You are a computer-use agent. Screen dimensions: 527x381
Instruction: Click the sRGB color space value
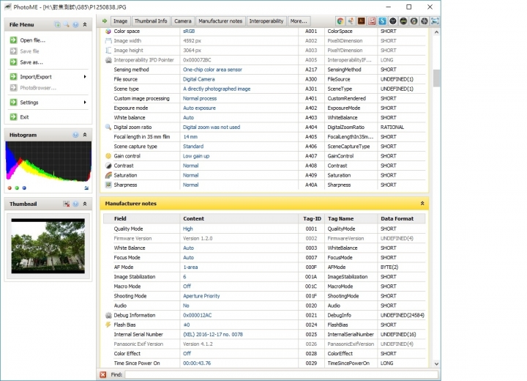[189, 32]
